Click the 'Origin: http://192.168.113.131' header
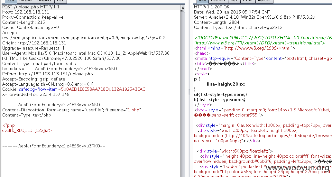 tap(34, 43)
